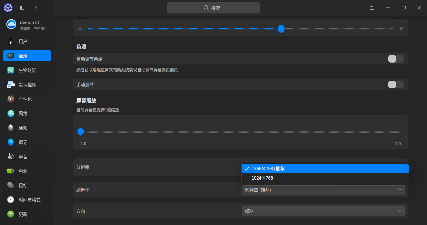Click the 更新 green arrow icon
Screen dimensions: 427x225
(x=11, y=214)
